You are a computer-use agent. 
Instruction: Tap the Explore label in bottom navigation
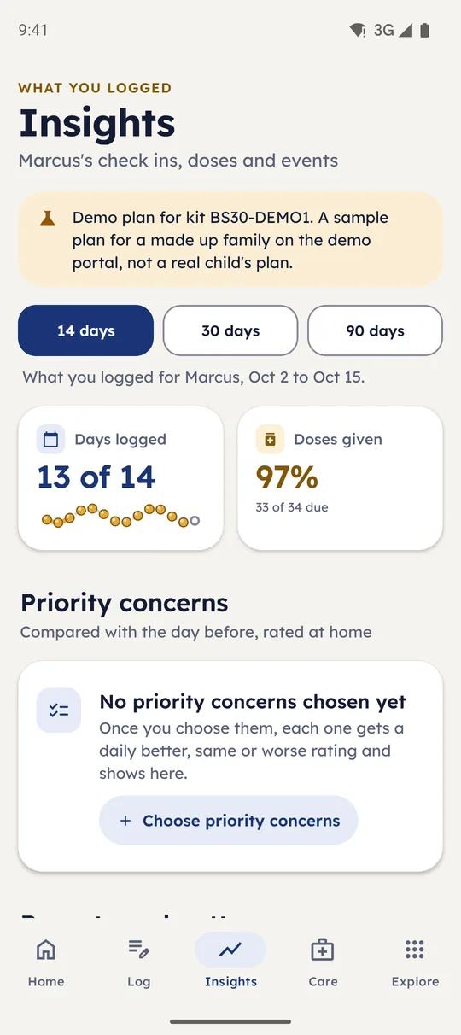pyautogui.click(x=415, y=982)
